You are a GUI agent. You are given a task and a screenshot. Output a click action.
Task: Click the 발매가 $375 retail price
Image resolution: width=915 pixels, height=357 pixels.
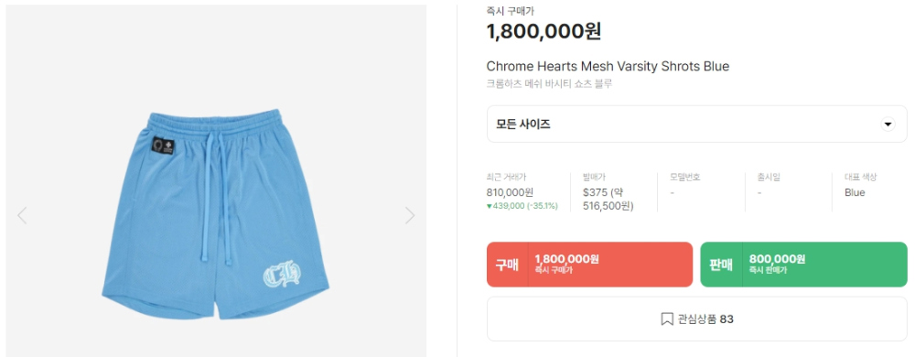tap(608, 199)
